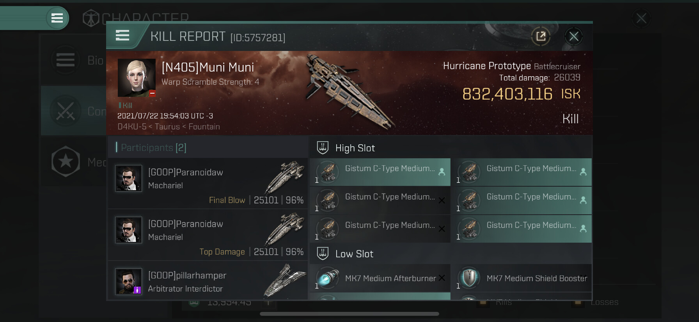Click the horizontal scrollbar at the bottom
The image size is (699, 322).
pyautogui.click(x=349, y=314)
